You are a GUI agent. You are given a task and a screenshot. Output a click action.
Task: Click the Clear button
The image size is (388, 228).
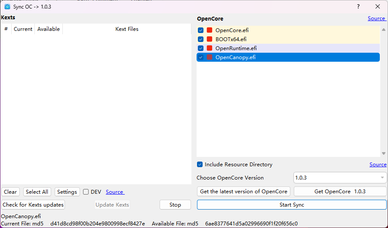(x=10, y=192)
